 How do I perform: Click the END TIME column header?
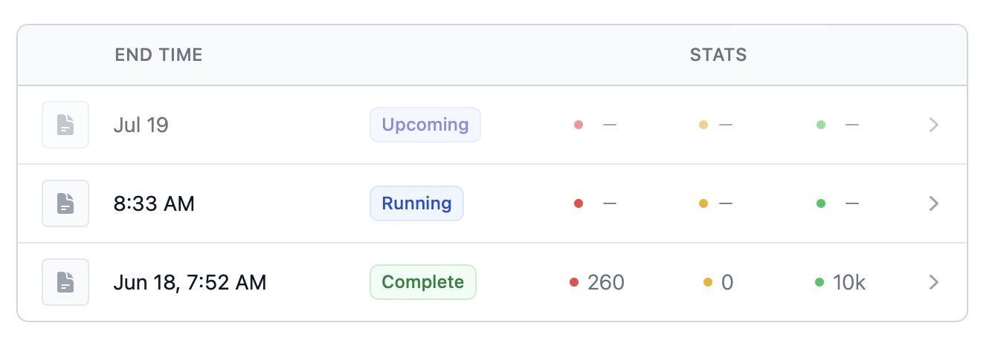click(x=158, y=55)
